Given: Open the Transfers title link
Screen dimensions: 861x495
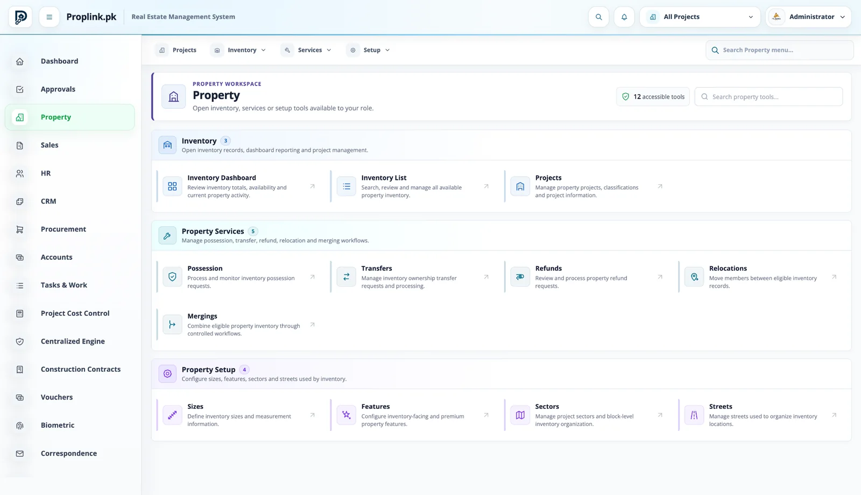Looking at the screenshot, I should click(377, 268).
